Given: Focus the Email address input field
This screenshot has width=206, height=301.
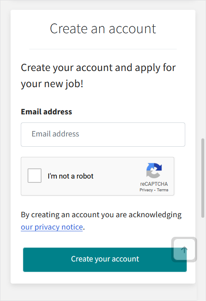Looking at the screenshot, I should tap(103, 135).
